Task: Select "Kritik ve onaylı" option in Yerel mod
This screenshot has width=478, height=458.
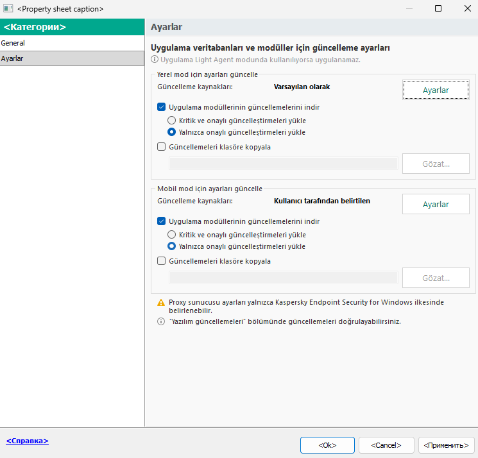Action: tap(172, 121)
